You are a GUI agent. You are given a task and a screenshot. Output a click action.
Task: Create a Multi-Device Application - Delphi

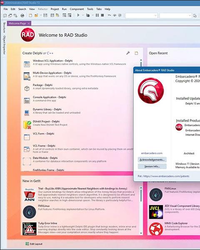80,75
